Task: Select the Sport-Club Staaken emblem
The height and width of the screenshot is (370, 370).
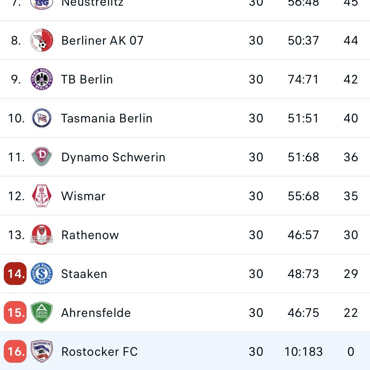Action: coord(42,274)
